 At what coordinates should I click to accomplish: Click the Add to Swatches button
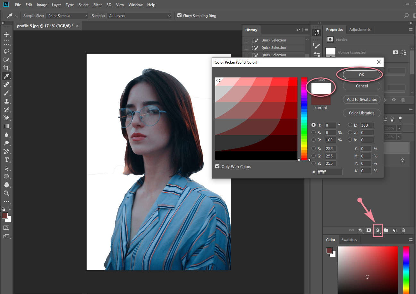[x=361, y=100]
